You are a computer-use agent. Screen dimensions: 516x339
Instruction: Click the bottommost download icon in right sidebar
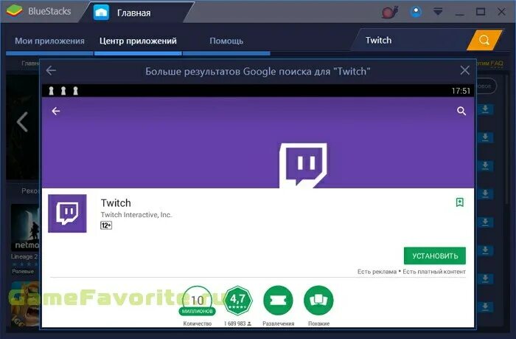pyautogui.click(x=485, y=307)
